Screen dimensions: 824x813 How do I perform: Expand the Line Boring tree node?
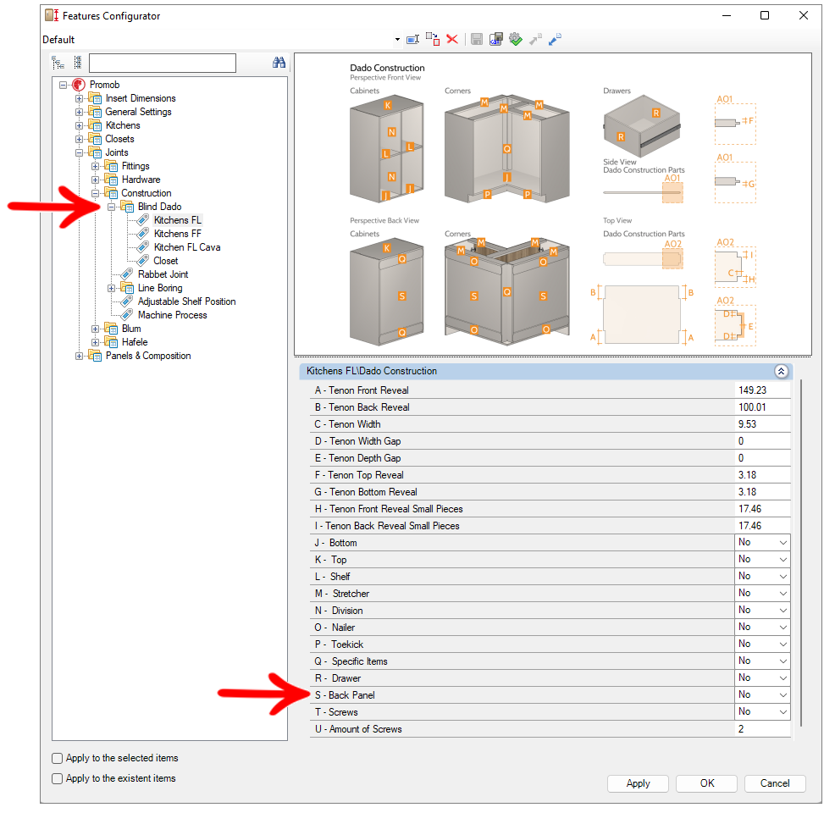click(112, 288)
